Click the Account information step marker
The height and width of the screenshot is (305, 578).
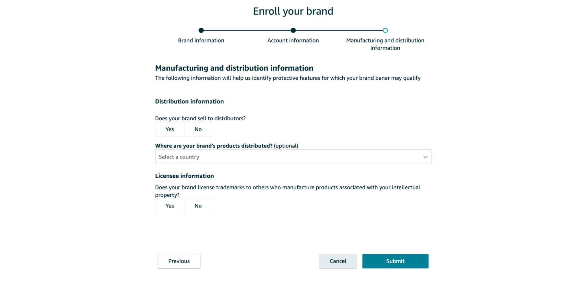[x=293, y=30]
